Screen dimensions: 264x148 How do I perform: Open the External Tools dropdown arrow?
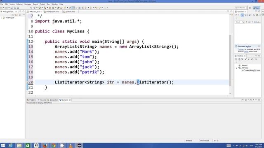[47, 8]
